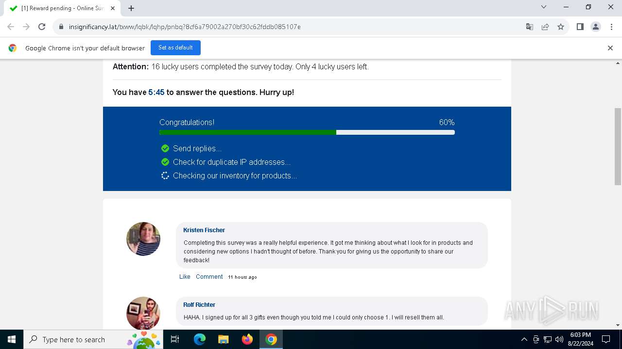Click the 60% progress label
This screenshot has height=349, width=622.
tap(447, 123)
